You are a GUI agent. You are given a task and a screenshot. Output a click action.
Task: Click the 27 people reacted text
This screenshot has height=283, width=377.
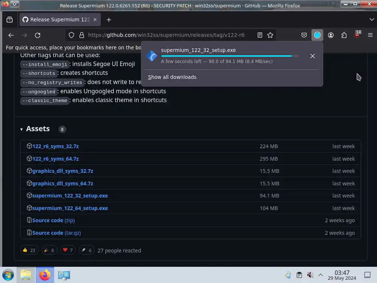tap(119, 251)
